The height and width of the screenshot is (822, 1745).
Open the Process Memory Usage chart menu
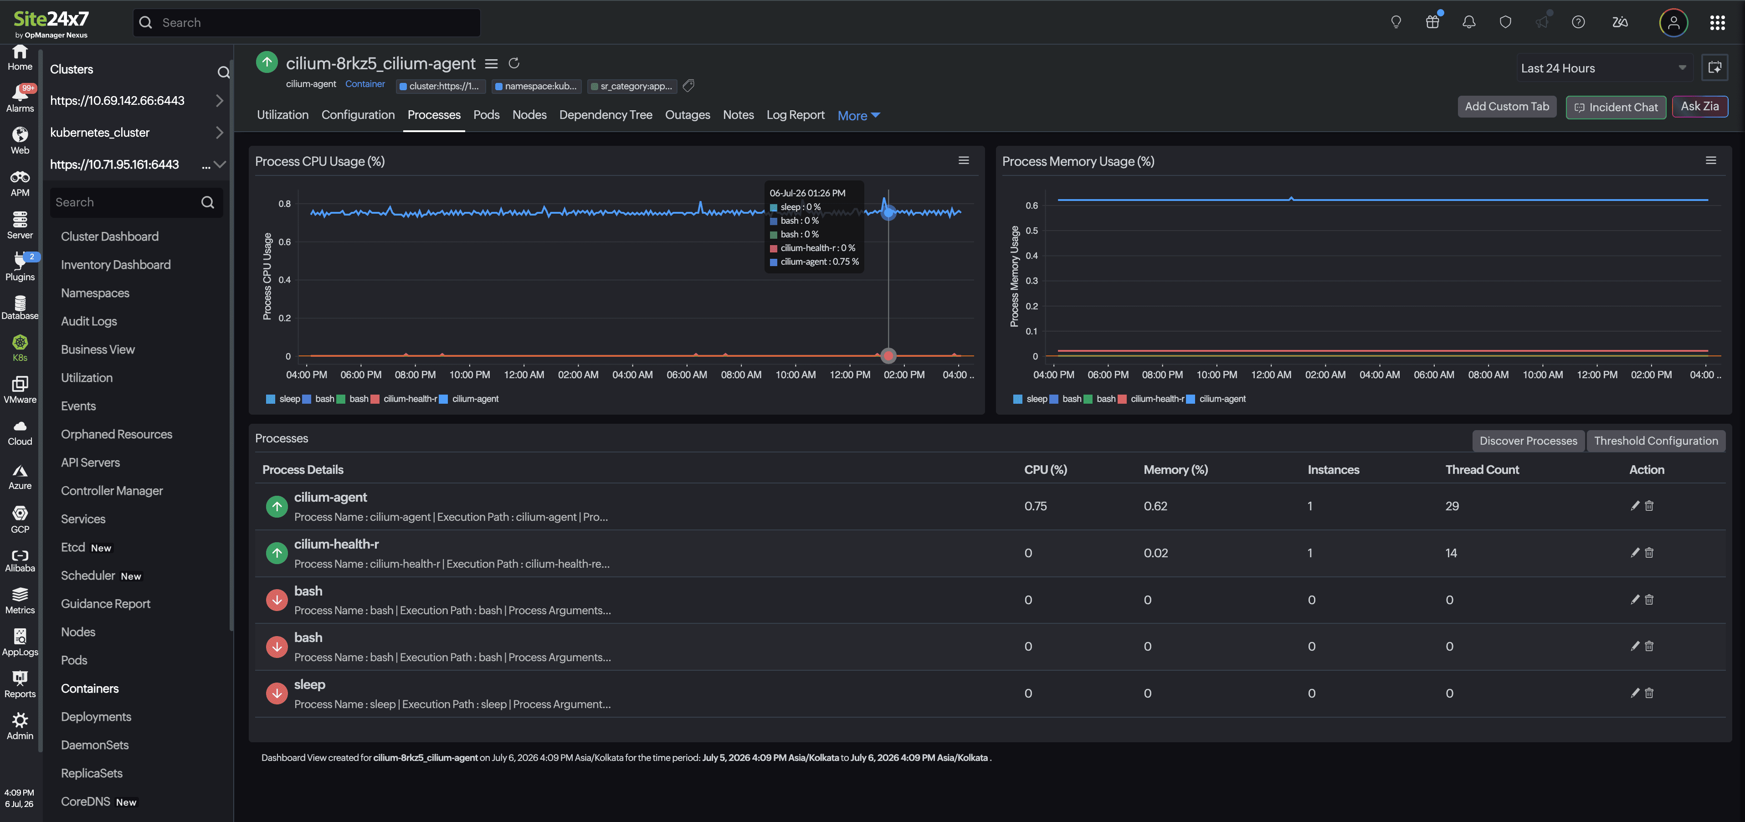(1710, 160)
